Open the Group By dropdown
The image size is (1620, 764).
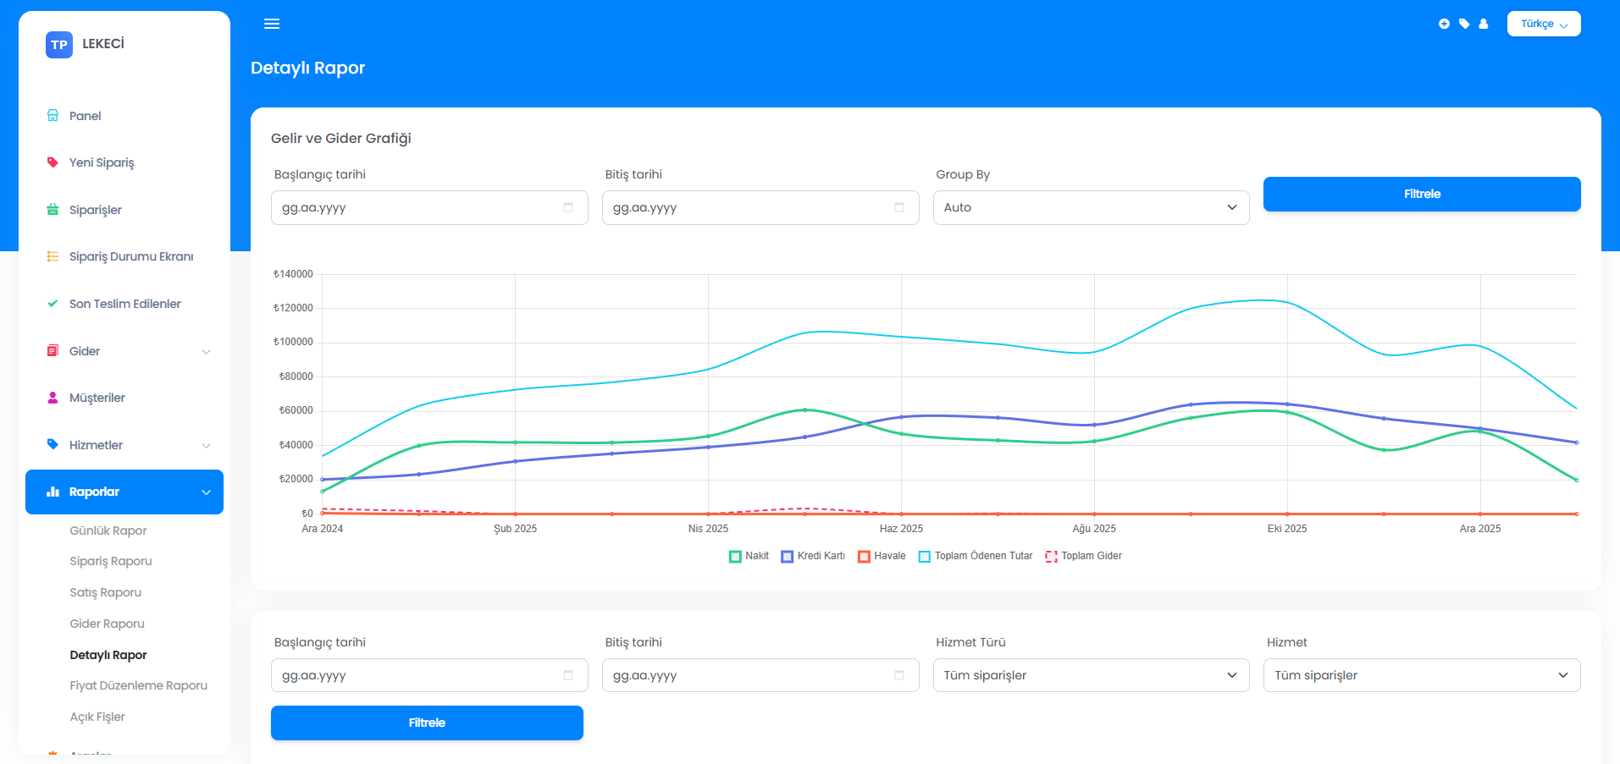tap(1091, 207)
